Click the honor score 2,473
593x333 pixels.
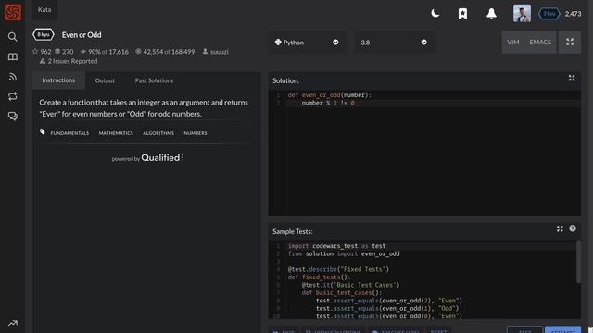tap(573, 14)
